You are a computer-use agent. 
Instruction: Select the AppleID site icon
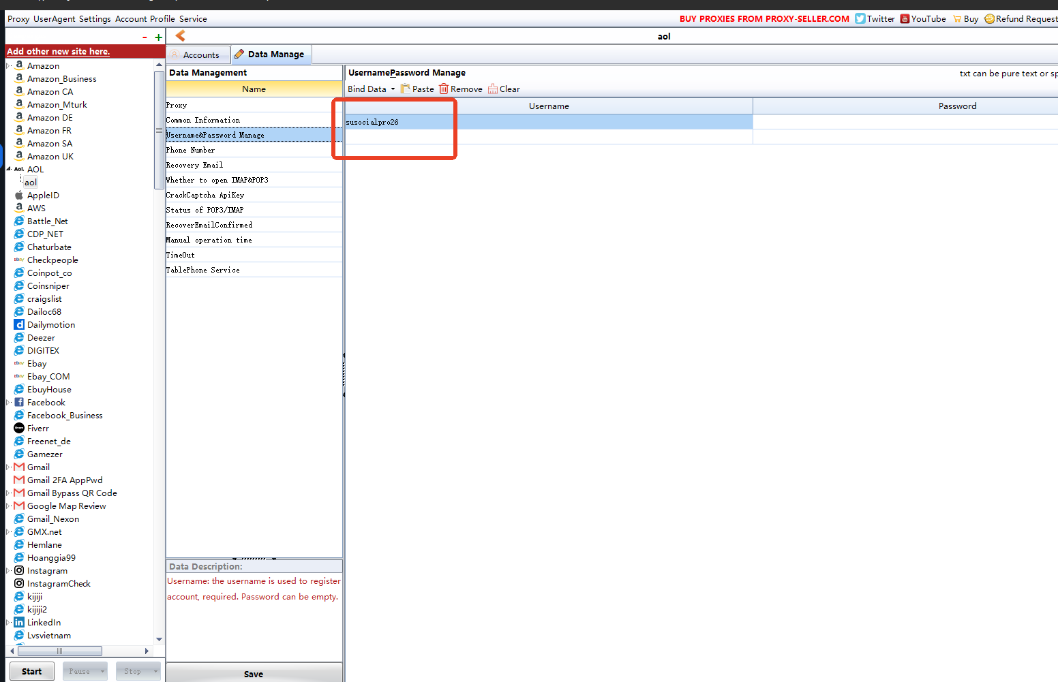coord(19,195)
